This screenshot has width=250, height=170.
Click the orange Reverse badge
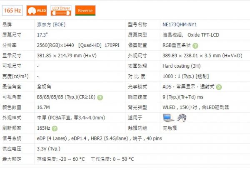coord(85,11)
